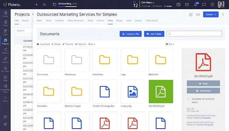Image resolution: width=229 pixels, height=131 pixels.
Task: Open the Time Spent tab
Action: coord(152,21)
